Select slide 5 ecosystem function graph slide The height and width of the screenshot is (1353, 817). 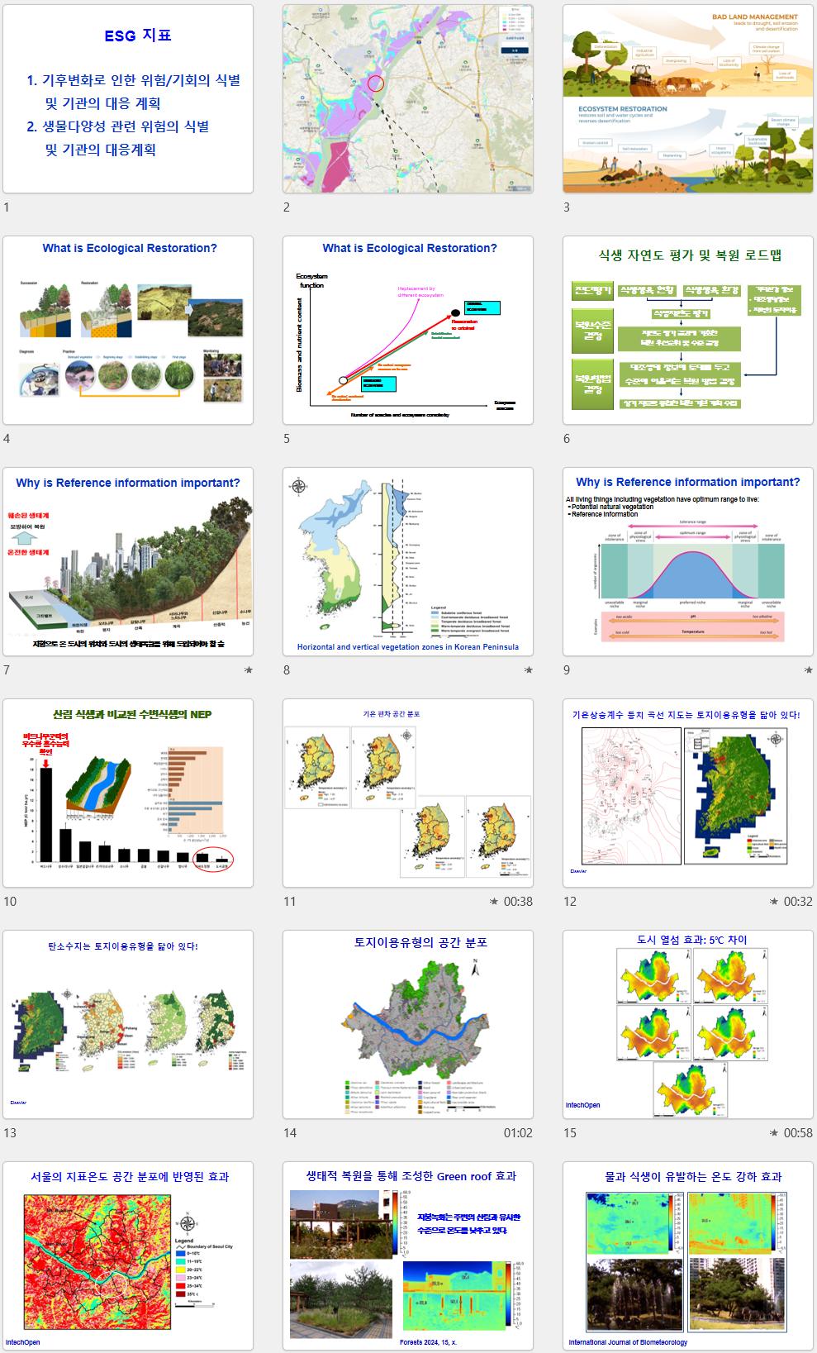tap(408, 331)
